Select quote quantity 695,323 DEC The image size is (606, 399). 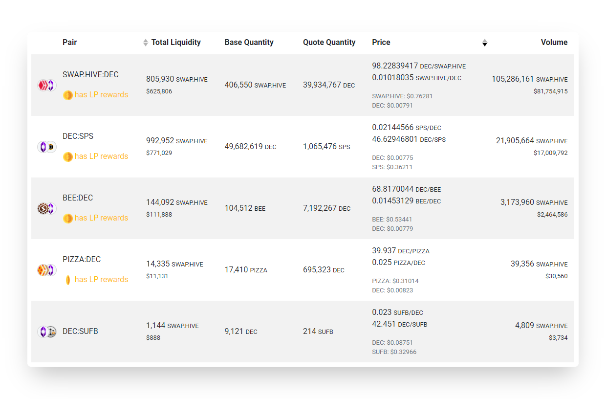pyautogui.click(x=324, y=270)
